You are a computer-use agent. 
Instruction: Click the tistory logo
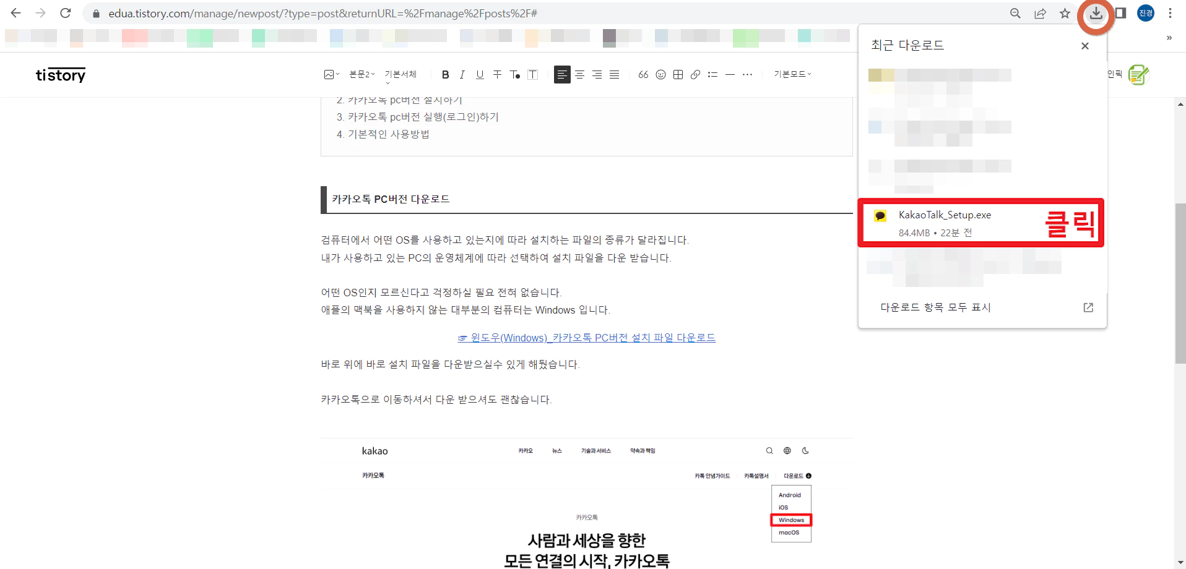click(61, 75)
